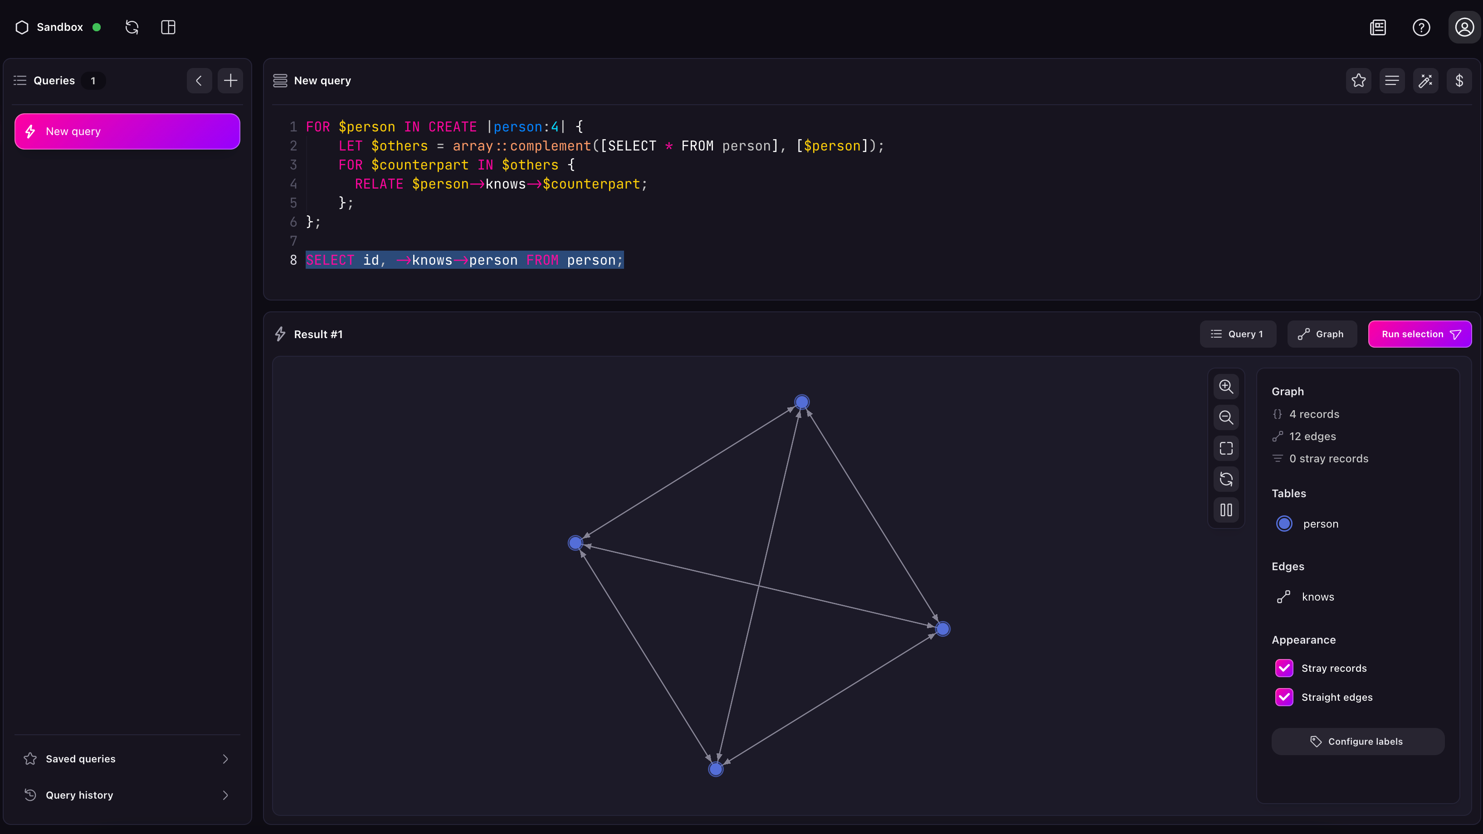Click the queries count badge '1'
The width and height of the screenshot is (1483, 834).
pyautogui.click(x=93, y=81)
